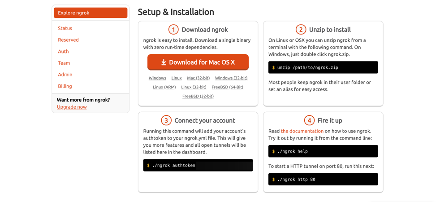440x202 pixels.
Task: Click the Unzip to install heading text
Action: (330, 30)
